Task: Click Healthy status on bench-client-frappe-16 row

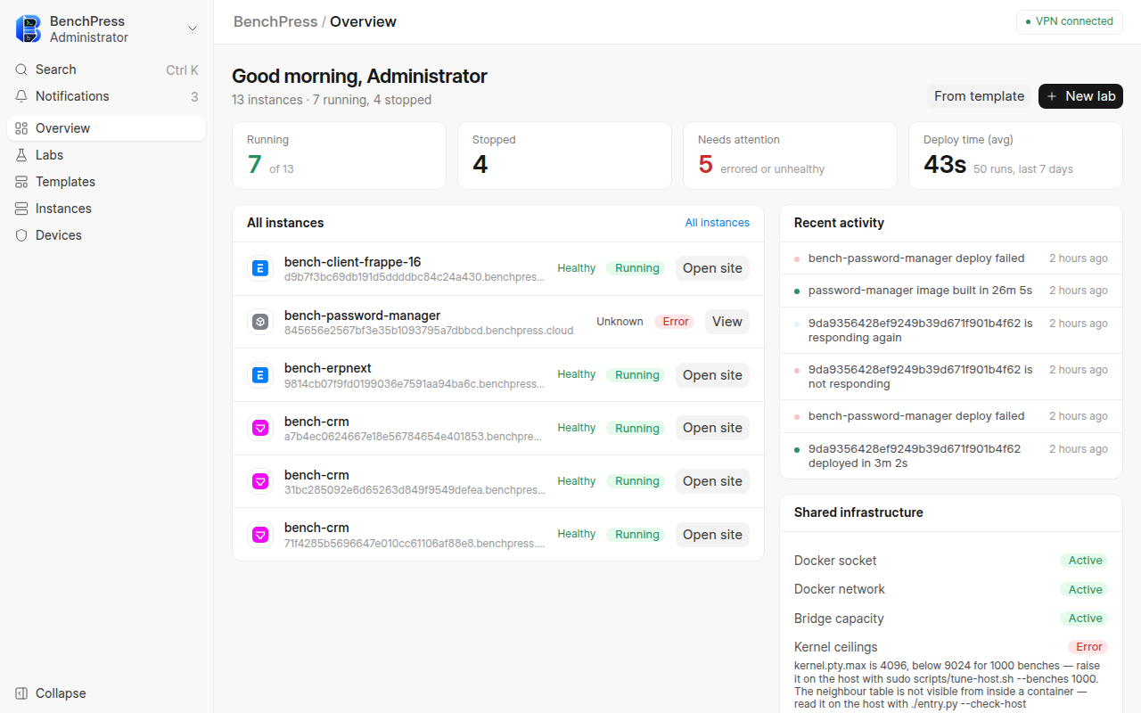Action: click(577, 268)
